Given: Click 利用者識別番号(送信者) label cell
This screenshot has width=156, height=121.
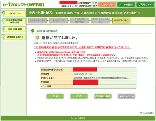Looking at the screenshot, I should tap(57, 70).
